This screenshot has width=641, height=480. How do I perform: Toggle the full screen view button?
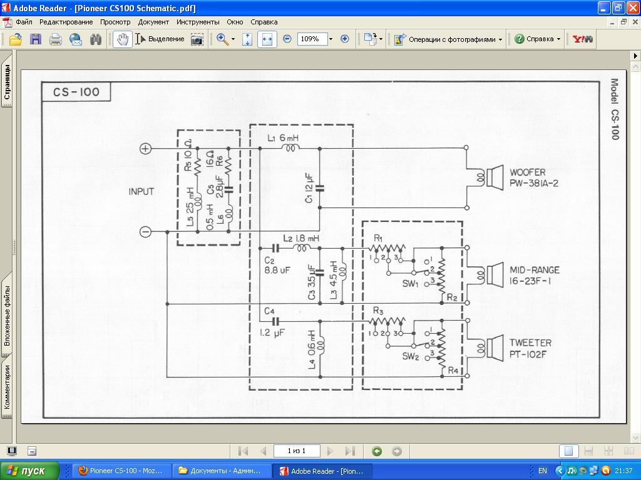(x=11, y=451)
